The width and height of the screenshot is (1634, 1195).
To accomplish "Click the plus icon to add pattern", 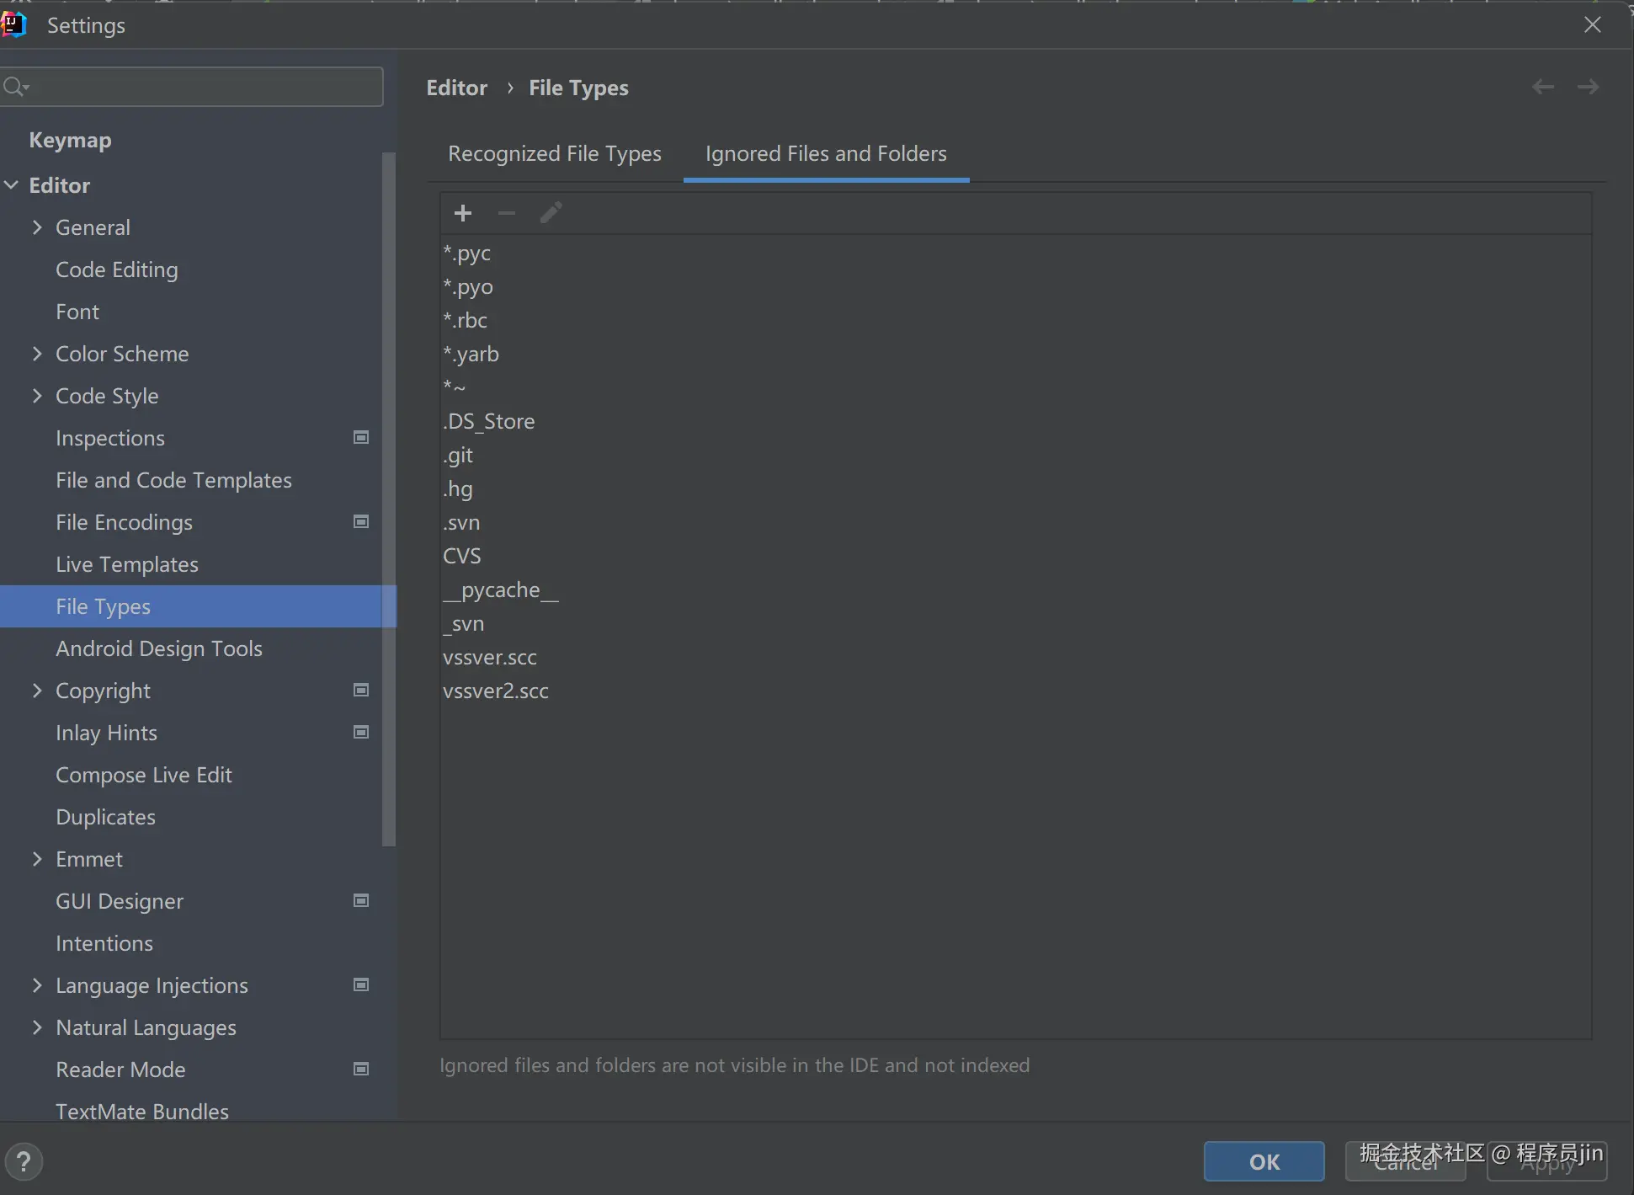I will pos(462,213).
